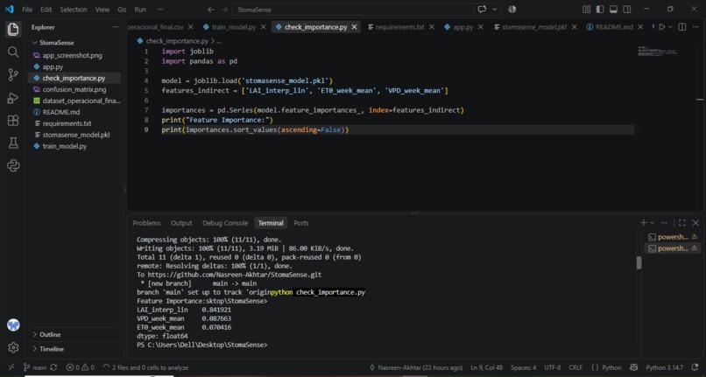Run the Python file with play icon
Image resolution: width=706 pixels, height=377 pixels.
pyautogui.click(x=662, y=27)
